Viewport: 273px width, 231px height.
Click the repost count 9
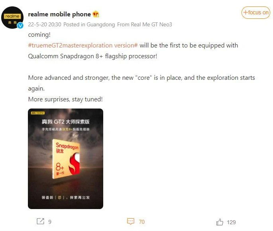click(50, 222)
